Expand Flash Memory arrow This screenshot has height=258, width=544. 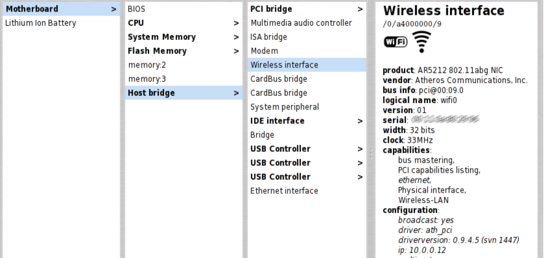[x=236, y=51]
